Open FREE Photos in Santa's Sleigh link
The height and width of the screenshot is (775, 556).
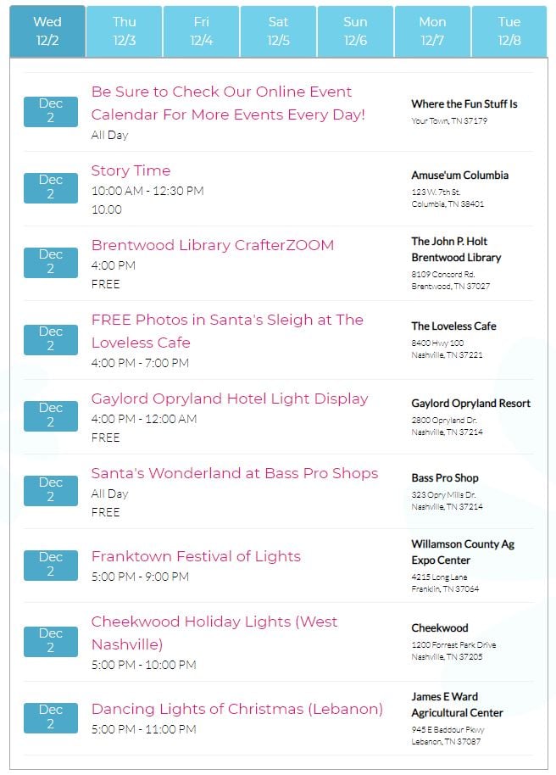[227, 332]
